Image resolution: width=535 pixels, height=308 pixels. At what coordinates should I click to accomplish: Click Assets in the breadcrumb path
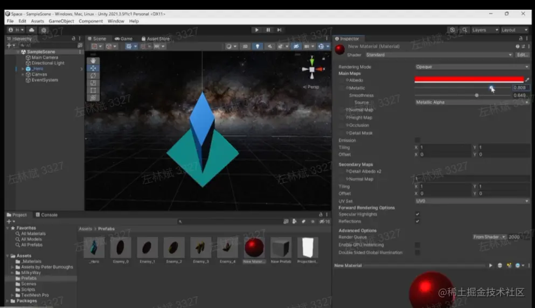tap(85, 229)
